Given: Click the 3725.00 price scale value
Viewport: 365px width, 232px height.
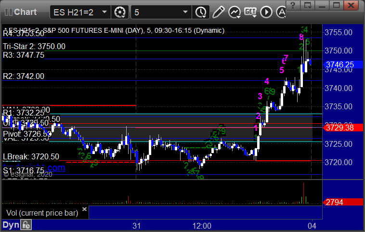Looking at the screenshot, I should pos(339,144).
